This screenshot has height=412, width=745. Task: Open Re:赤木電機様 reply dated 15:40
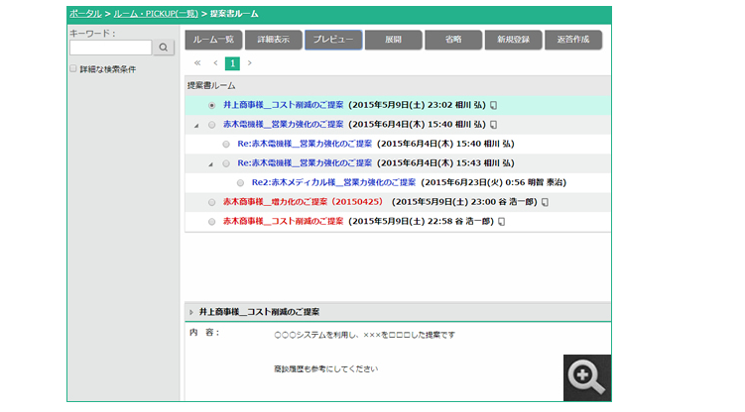pos(305,144)
